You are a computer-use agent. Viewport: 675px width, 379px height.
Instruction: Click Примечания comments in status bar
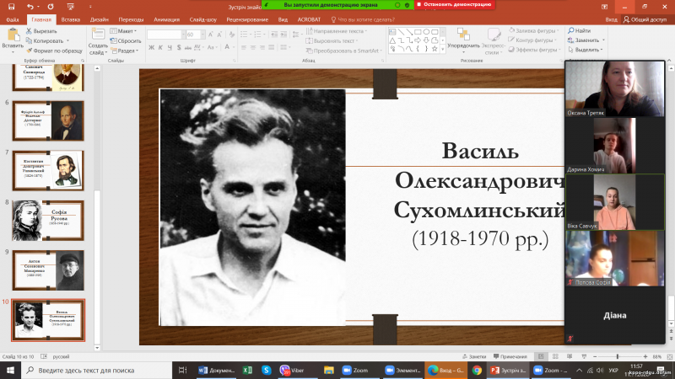[510, 356]
